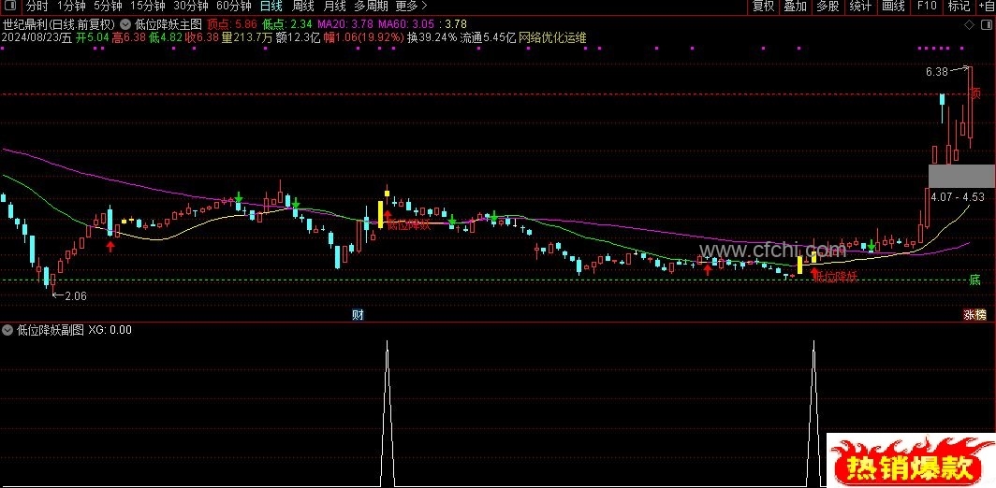Activate the 画线 drawing tools button

pos(893,7)
